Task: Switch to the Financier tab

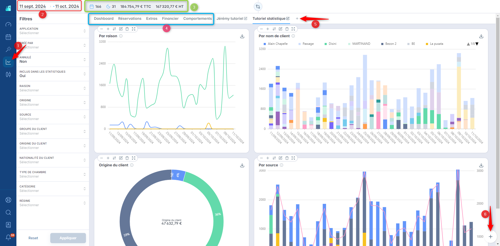Action: tap(170, 18)
